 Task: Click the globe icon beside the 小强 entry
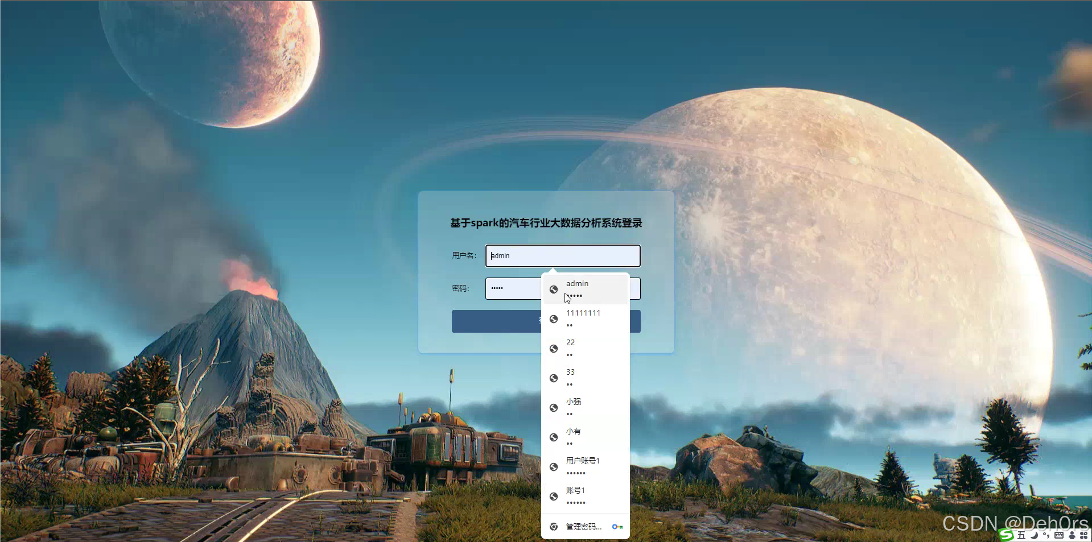pyautogui.click(x=554, y=408)
